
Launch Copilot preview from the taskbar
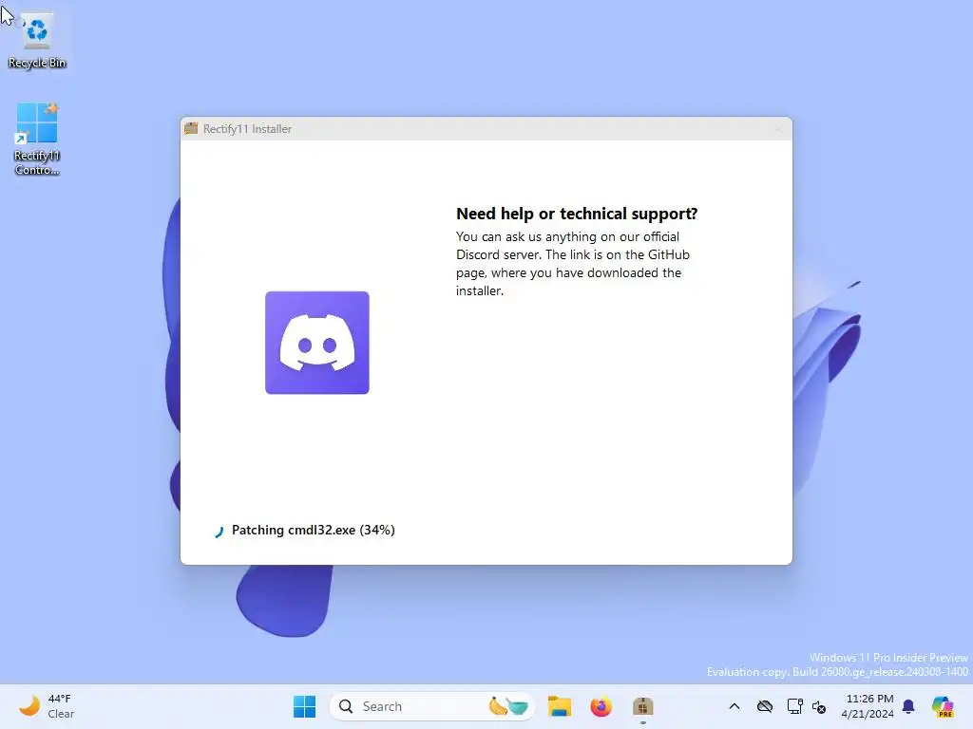(943, 706)
